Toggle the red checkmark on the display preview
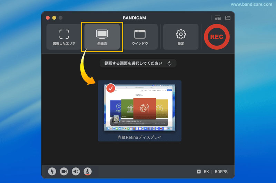This screenshot has width=276, height=183. click(x=111, y=88)
